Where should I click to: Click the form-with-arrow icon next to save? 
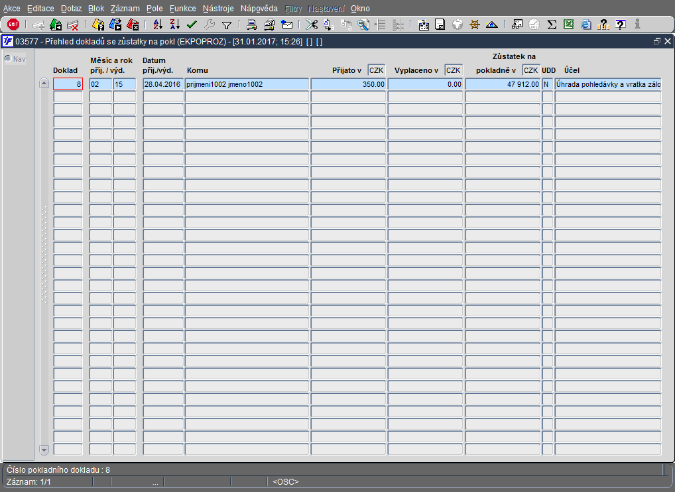423,25
